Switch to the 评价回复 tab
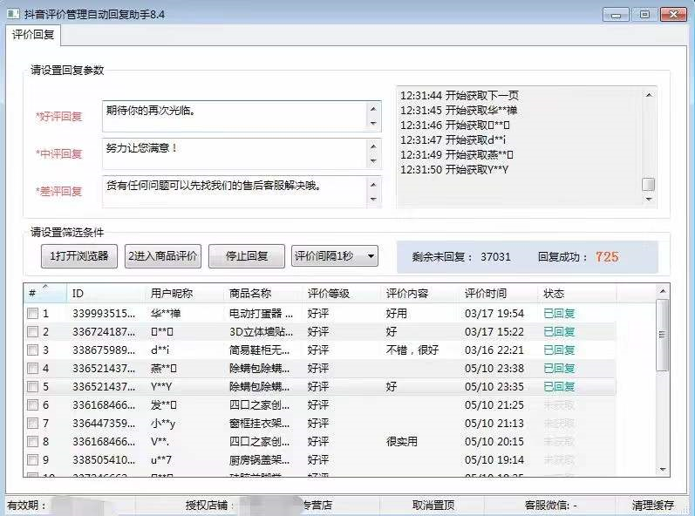The width and height of the screenshot is (695, 516). pos(33,35)
